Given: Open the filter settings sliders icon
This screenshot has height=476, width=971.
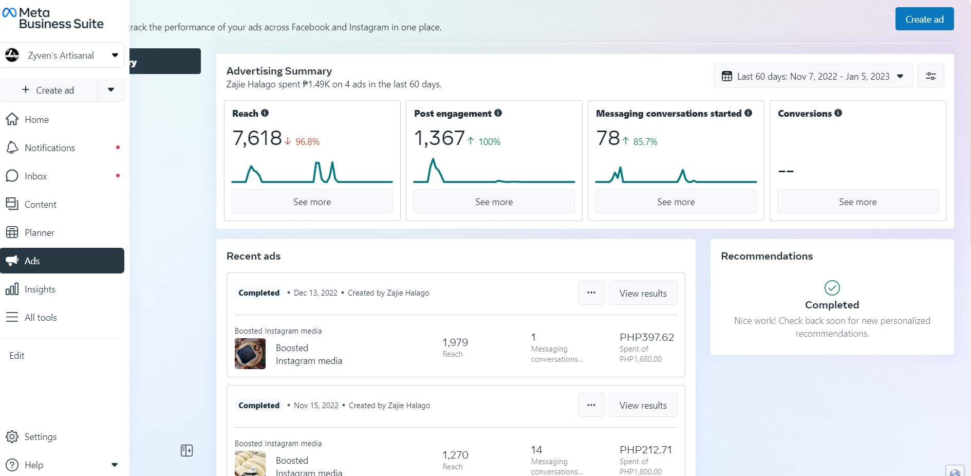Looking at the screenshot, I should pyautogui.click(x=930, y=76).
